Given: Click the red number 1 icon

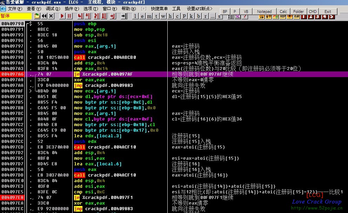Looking at the screenshot, I should pyautogui.click(x=304, y=16).
